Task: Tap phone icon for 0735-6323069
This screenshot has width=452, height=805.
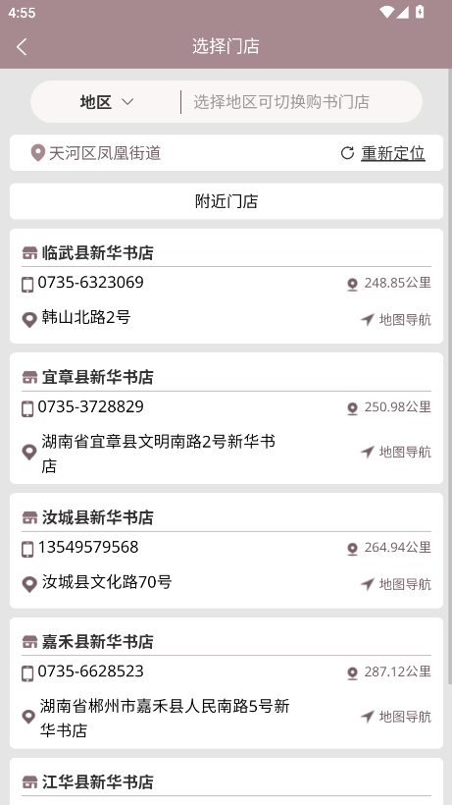Action: [x=27, y=284]
